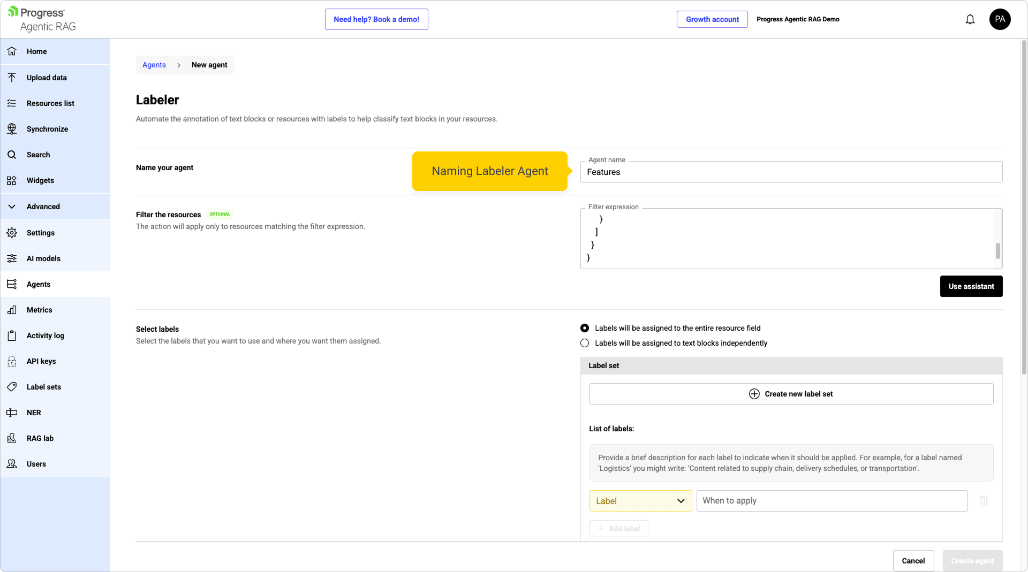Click the Agent name input field

pyautogui.click(x=791, y=172)
